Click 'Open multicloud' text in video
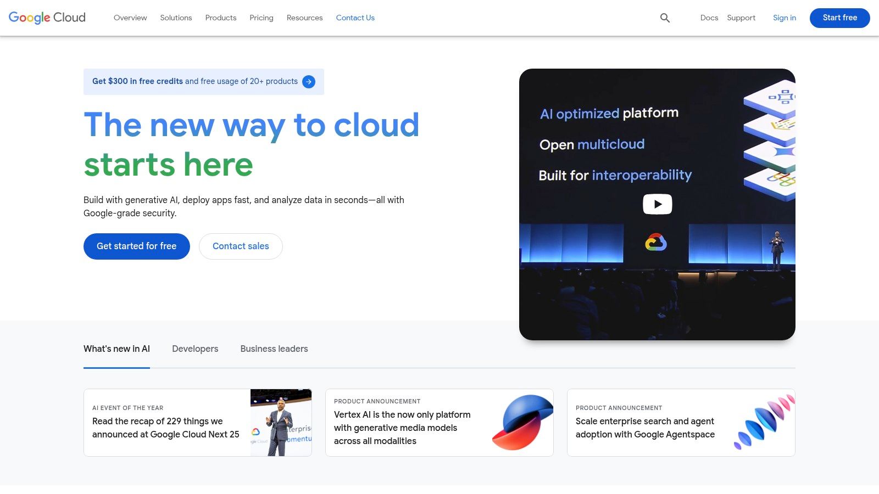Image resolution: width=879 pixels, height=494 pixels. pyautogui.click(x=592, y=144)
